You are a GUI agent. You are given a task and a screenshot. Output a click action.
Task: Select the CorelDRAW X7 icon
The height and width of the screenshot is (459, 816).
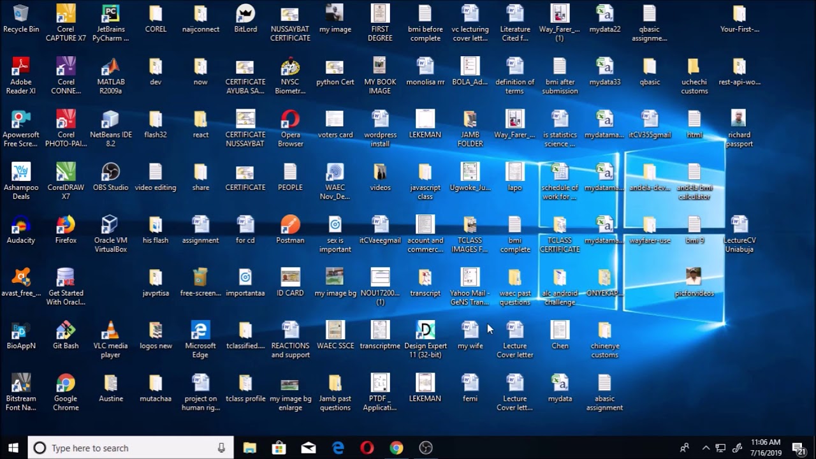pos(66,182)
